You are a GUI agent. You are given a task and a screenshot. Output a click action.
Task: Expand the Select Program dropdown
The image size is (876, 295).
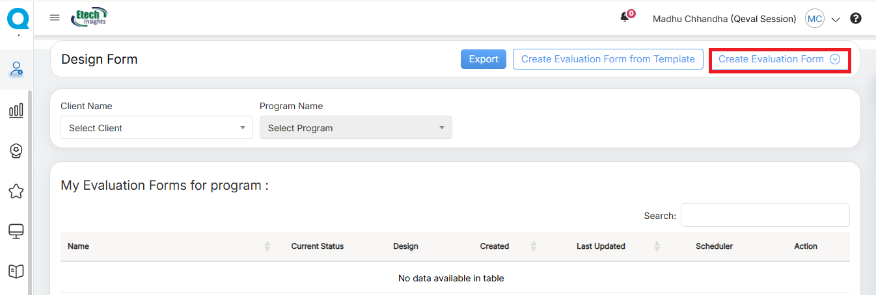(355, 128)
